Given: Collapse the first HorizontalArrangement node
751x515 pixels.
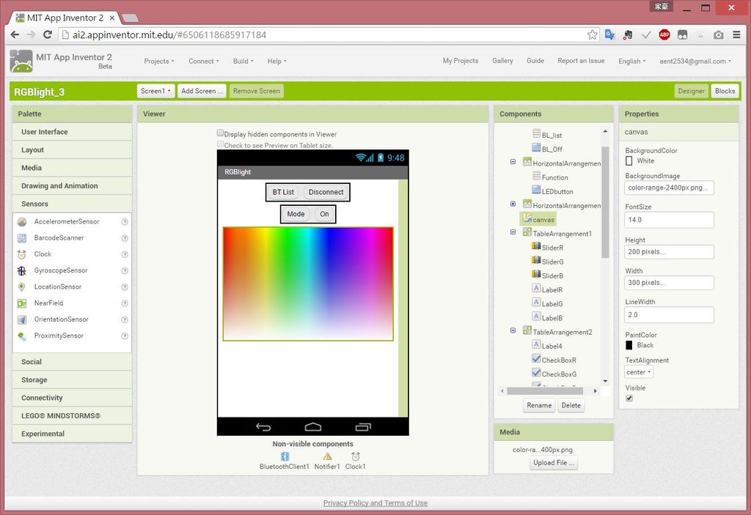Looking at the screenshot, I should 513,162.
